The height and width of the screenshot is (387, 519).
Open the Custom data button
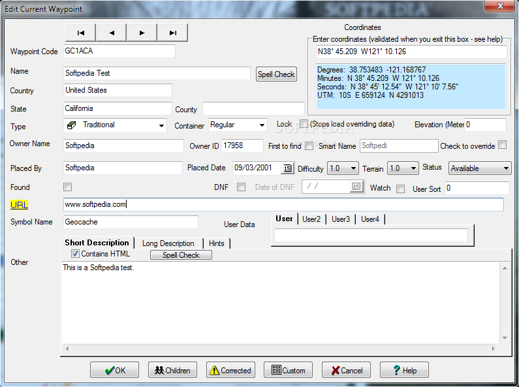point(289,370)
